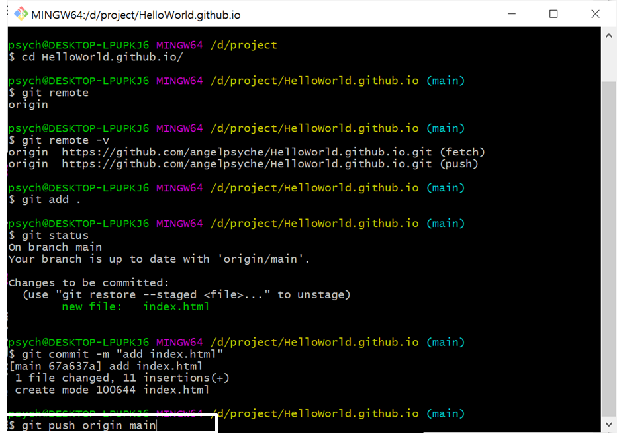Click the '$ git remote' command line without -v

(x=49, y=93)
